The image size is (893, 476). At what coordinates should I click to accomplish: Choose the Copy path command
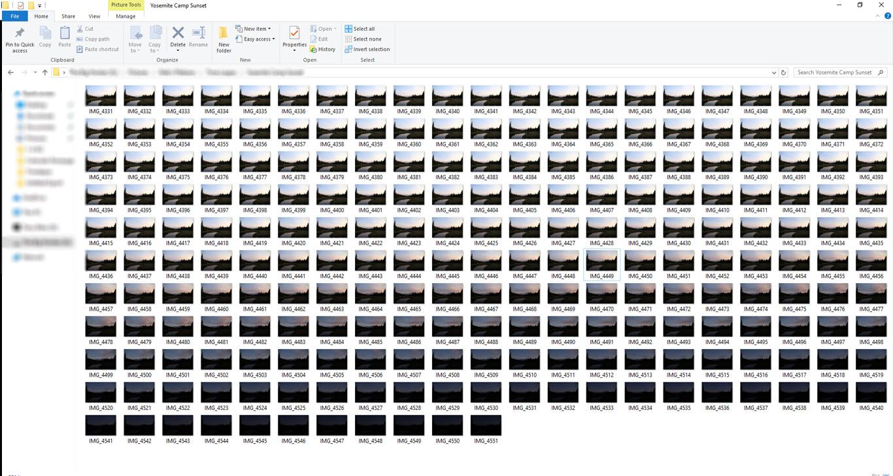point(93,39)
